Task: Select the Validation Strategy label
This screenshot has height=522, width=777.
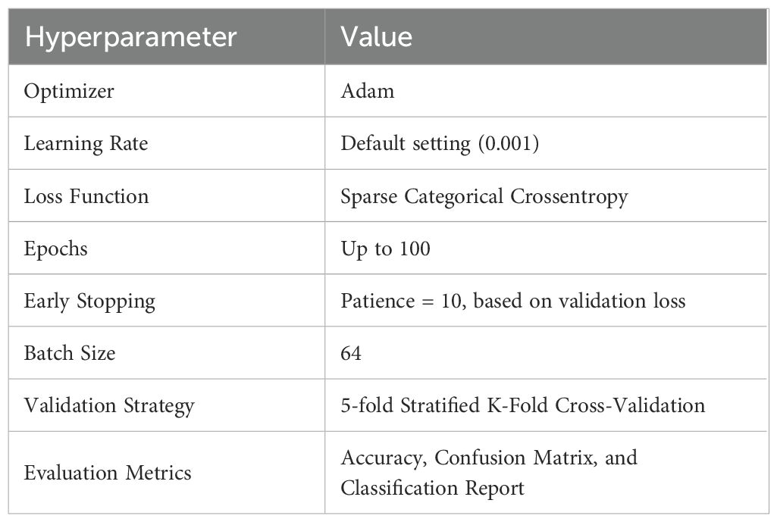Action: point(109,405)
